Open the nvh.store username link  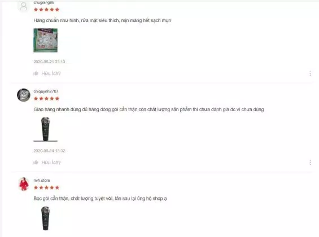[x=42, y=181]
